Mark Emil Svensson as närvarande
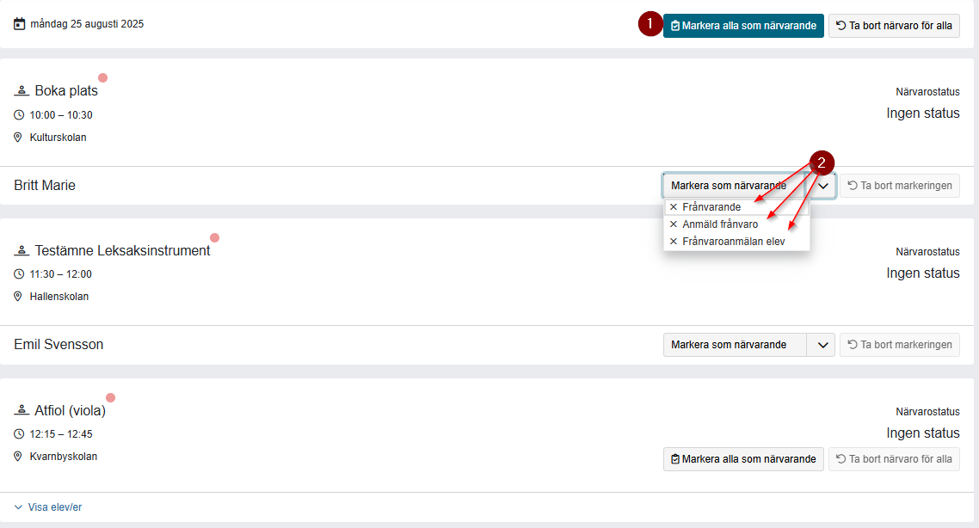The height and width of the screenshot is (528, 979). coord(734,345)
